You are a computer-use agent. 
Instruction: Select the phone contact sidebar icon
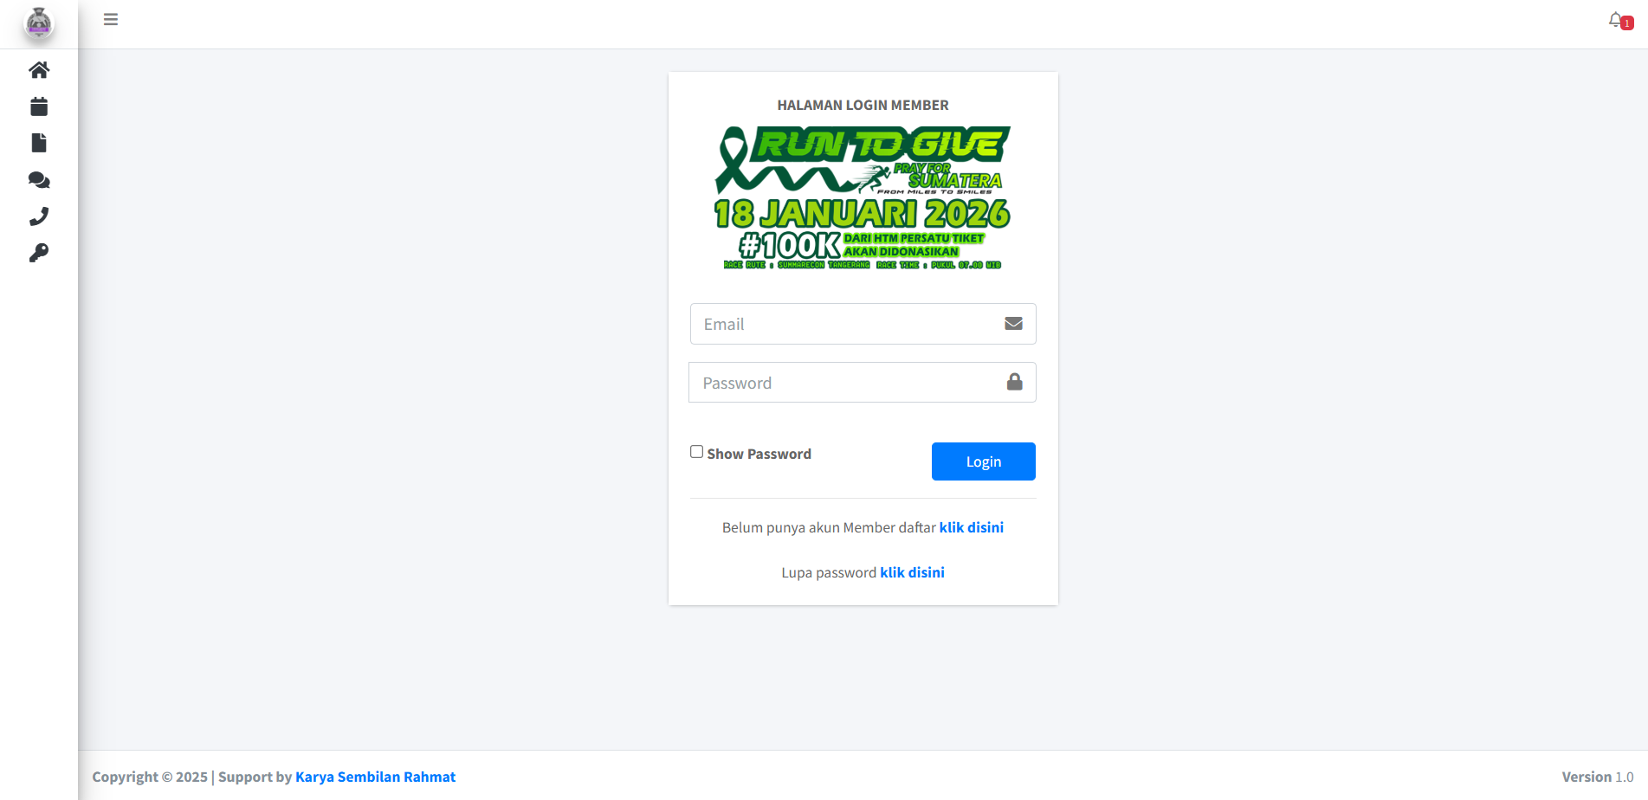click(x=39, y=216)
